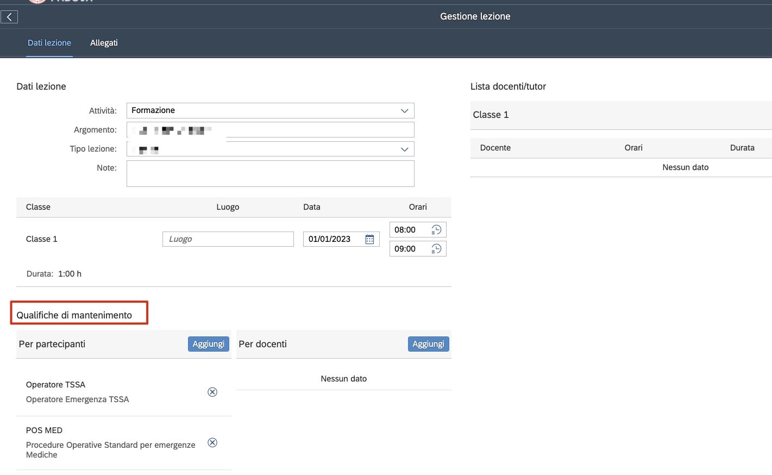Viewport: 772px width, 475px height.
Task: Click the clock icon for 08:00 start time
Action: (436, 230)
